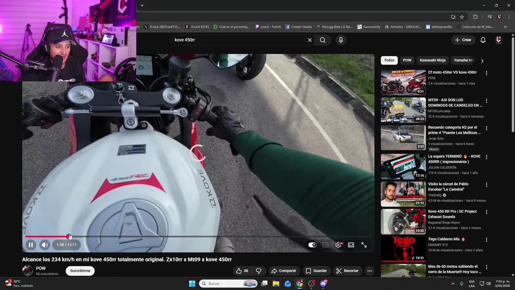Open a new browser tab with plus icon

point(142,5)
